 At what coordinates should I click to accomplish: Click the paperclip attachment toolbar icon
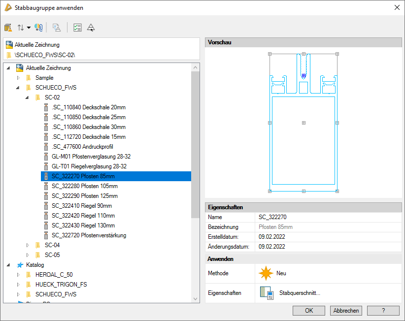point(38,28)
